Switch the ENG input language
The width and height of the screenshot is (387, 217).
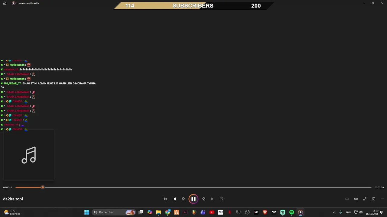click(x=348, y=212)
